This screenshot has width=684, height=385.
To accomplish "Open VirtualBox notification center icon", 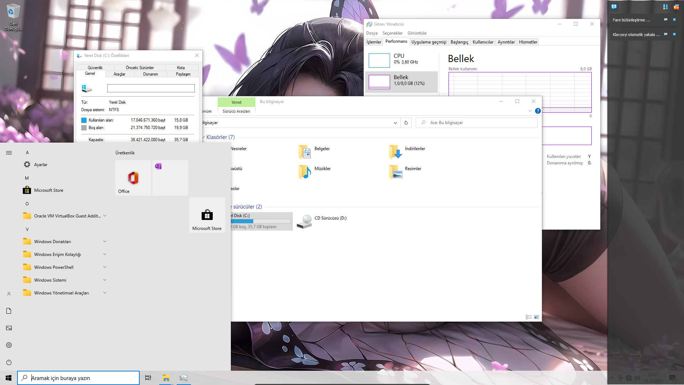I will coord(614,7).
